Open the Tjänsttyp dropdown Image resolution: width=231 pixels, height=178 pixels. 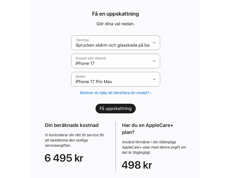115,43
